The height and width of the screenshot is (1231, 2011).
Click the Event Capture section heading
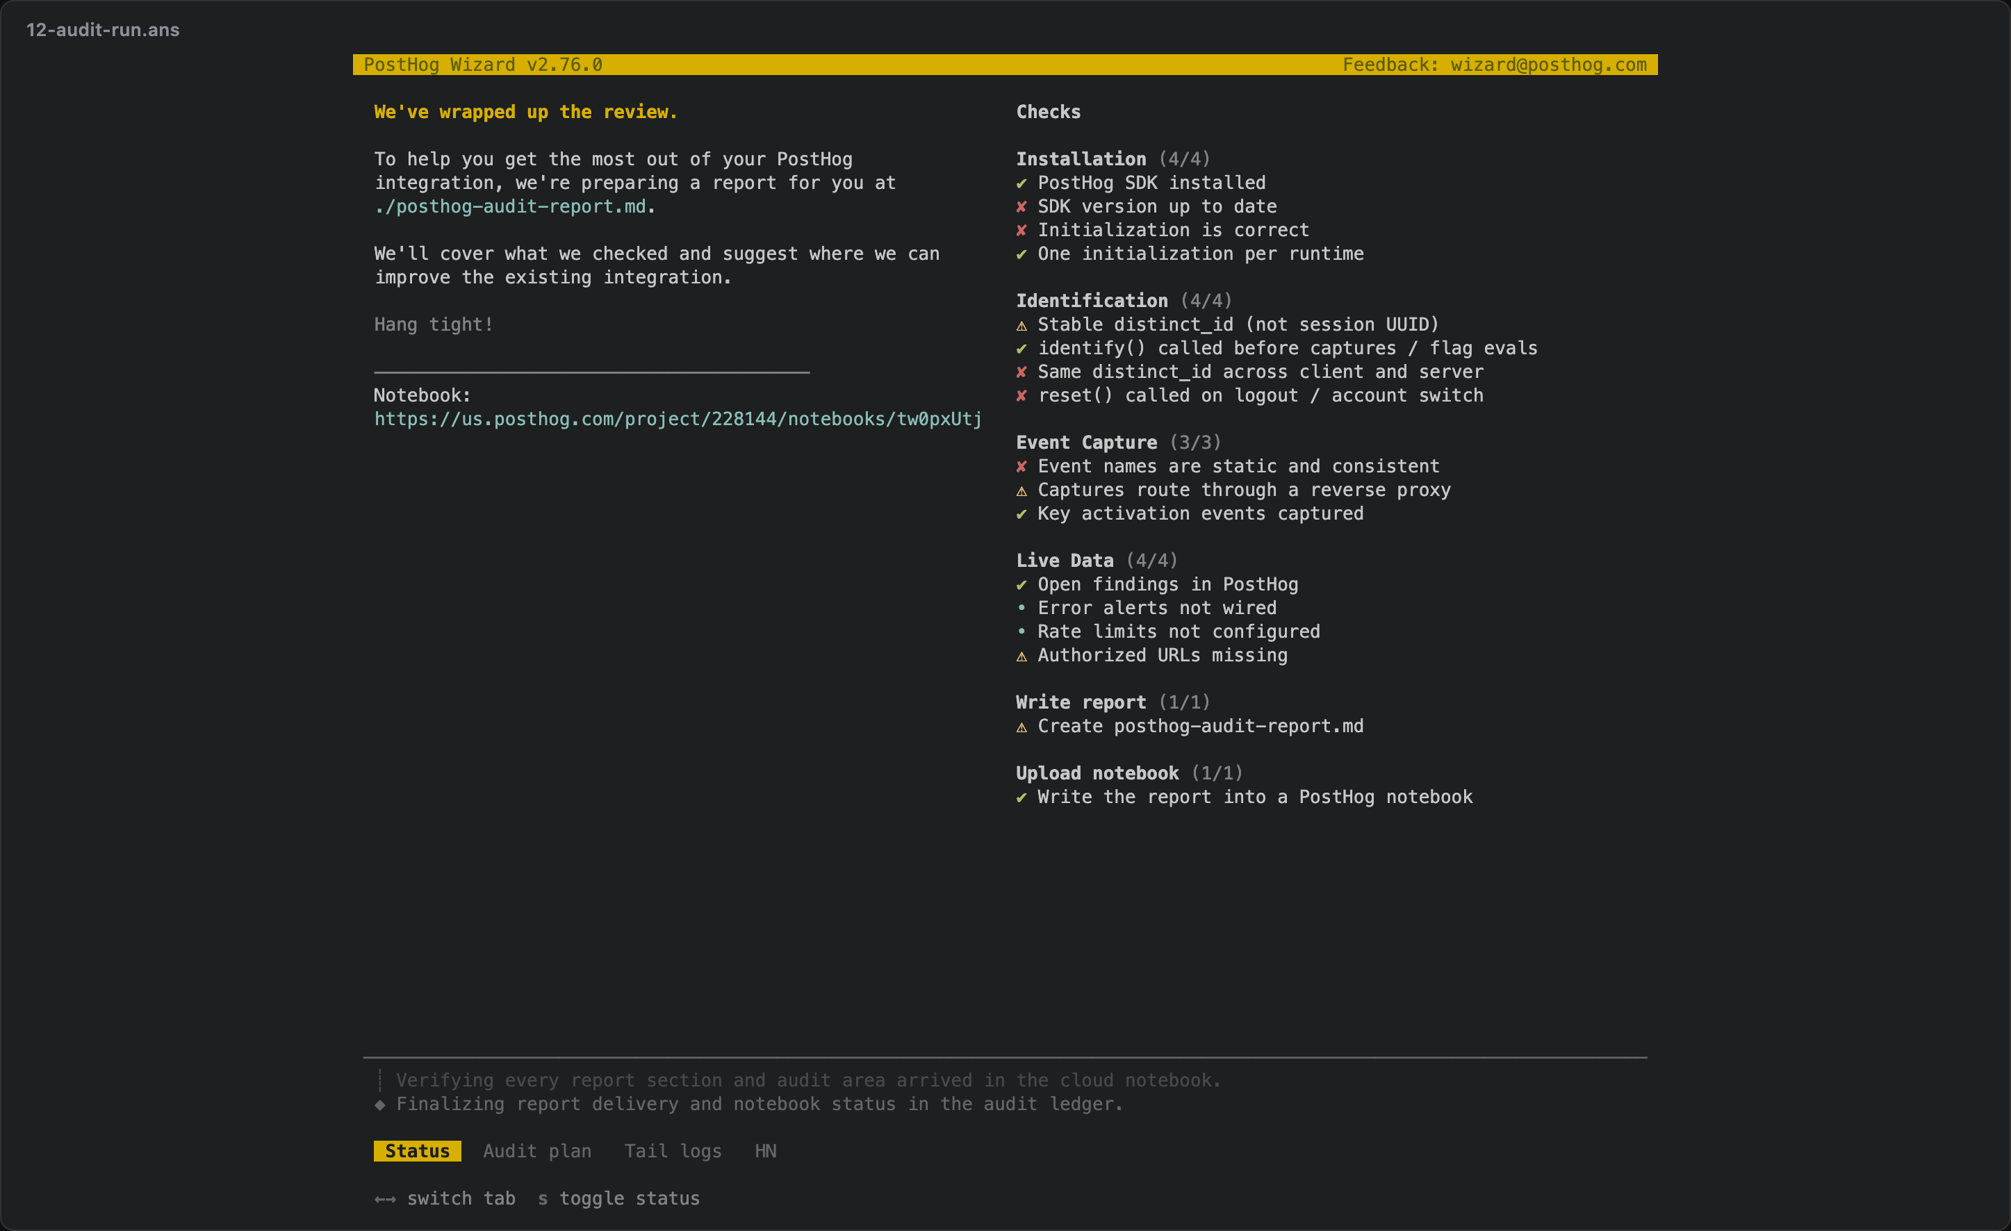click(x=1086, y=443)
